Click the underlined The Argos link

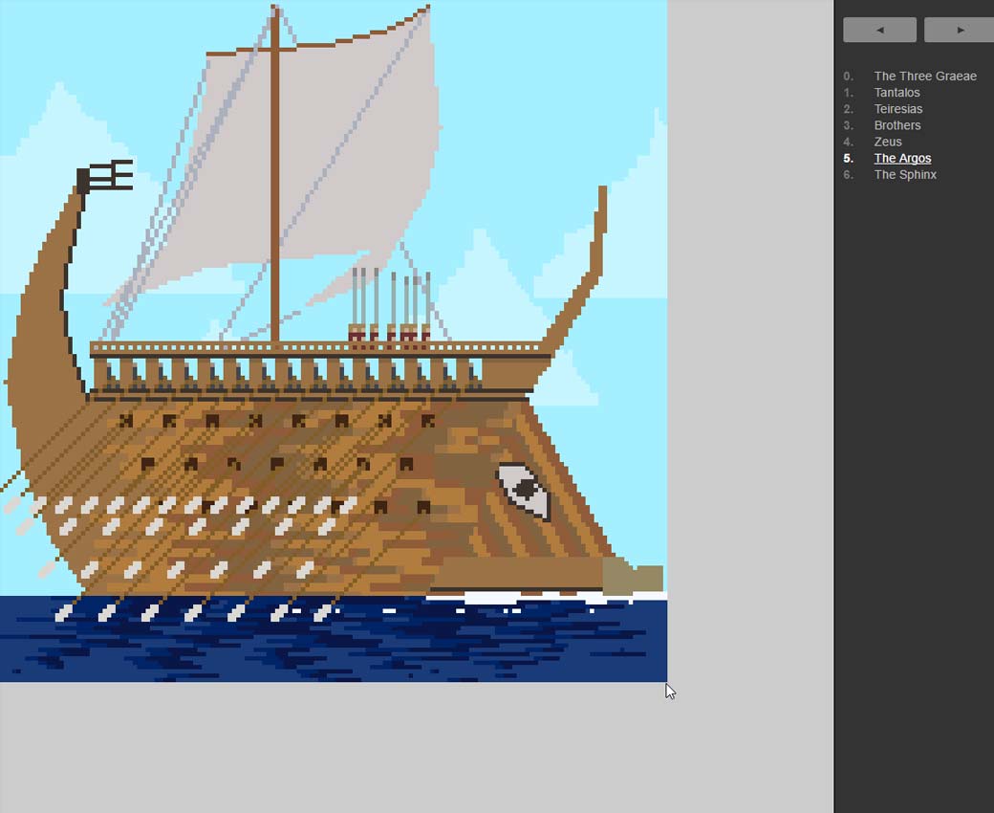tap(901, 158)
